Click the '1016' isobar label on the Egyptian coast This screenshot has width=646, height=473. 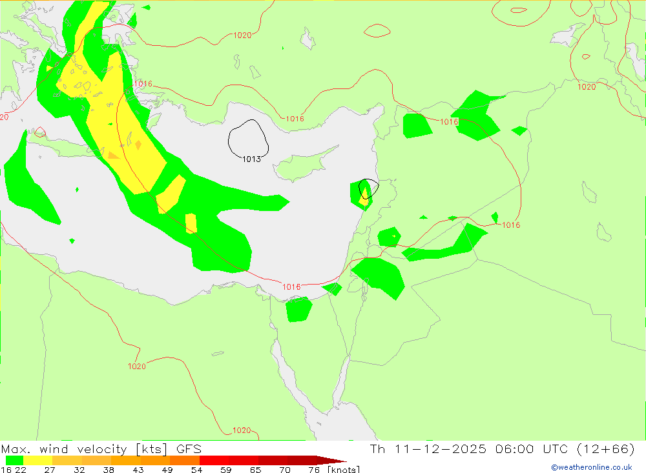click(291, 287)
